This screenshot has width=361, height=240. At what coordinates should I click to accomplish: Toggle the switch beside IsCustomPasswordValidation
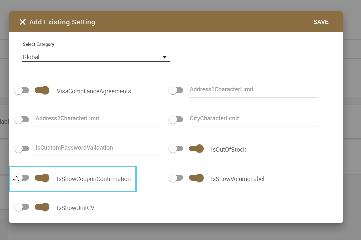(x=22, y=148)
